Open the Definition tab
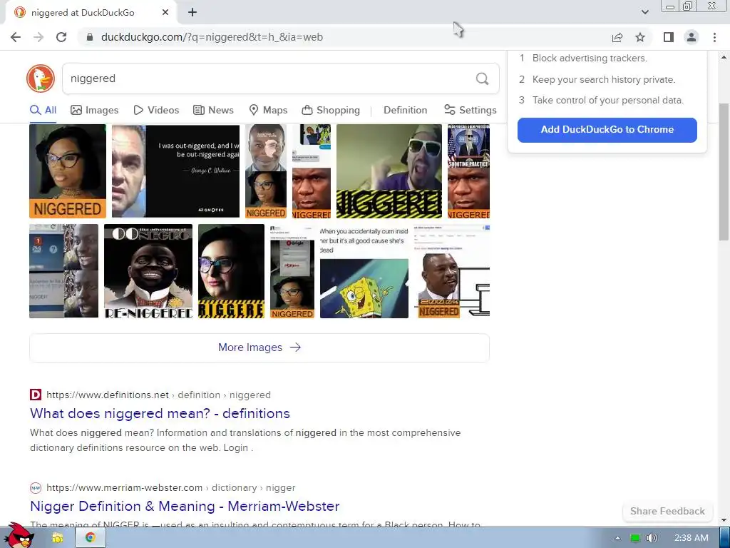Viewport: 730px width, 548px height. (x=405, y=111)
